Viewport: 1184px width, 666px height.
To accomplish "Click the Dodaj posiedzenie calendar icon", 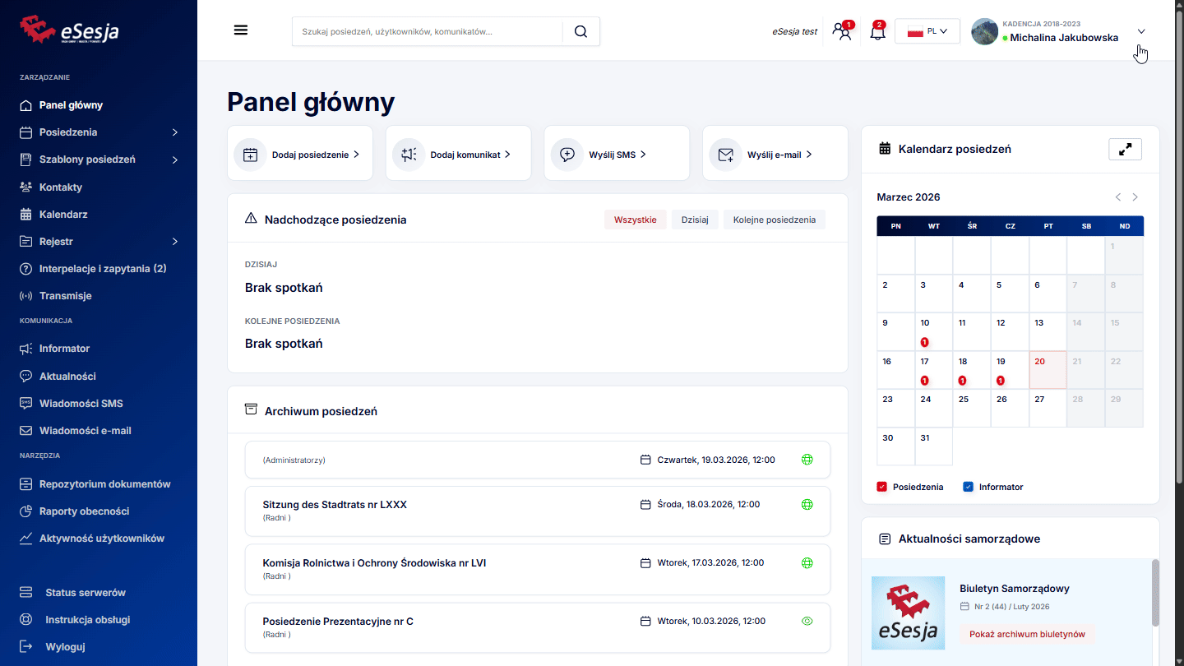I will click(x=251, y=155).
